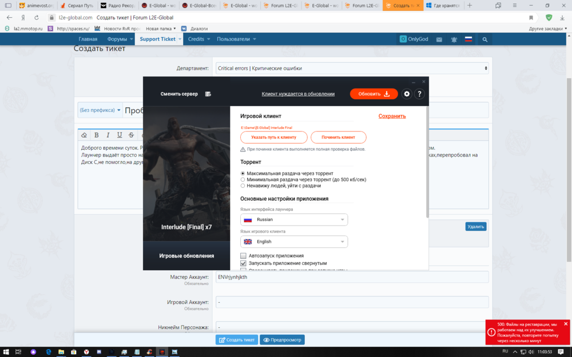The width and height of the screenshot is (572, 357).
Task: Click the Сохранить link in launcher
Action: click(x=392, y=116)
